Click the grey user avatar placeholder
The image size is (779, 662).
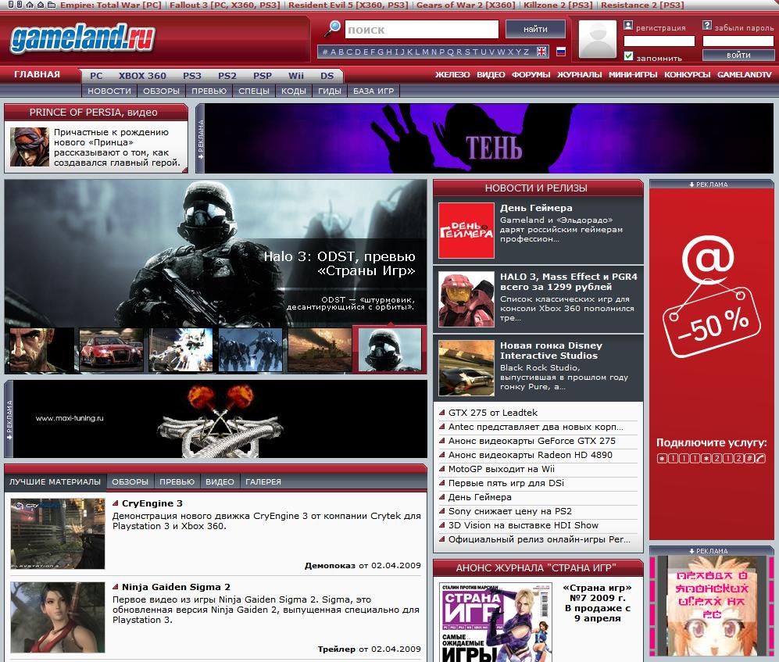pyautogui.click(x=598, y=39)
